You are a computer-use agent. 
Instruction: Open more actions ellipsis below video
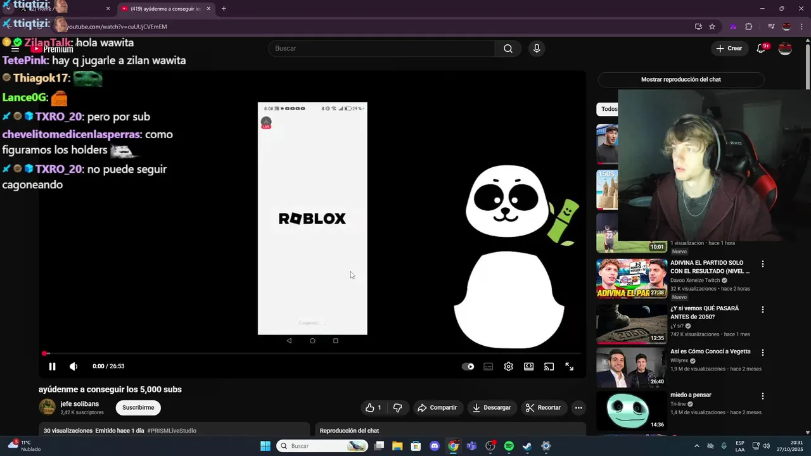point(578,408)
